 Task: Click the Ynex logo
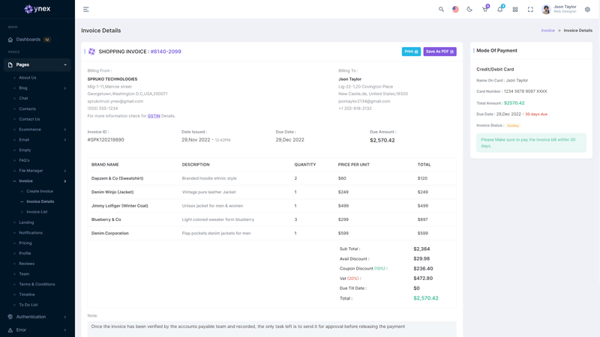37,10
